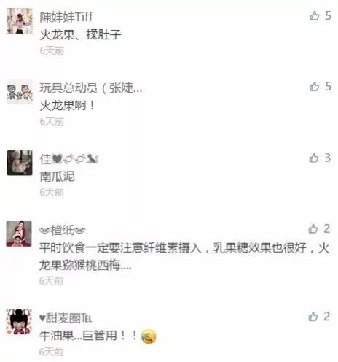Visit 橙纸 user profile name
Screen dimensions: 338x362
pos(63,230)
